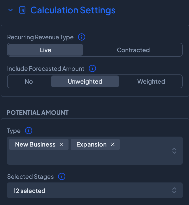The height and width of the screenshot is (205, 189).
Task: Click the New Business chip label
Action: (x=35, y=144)
